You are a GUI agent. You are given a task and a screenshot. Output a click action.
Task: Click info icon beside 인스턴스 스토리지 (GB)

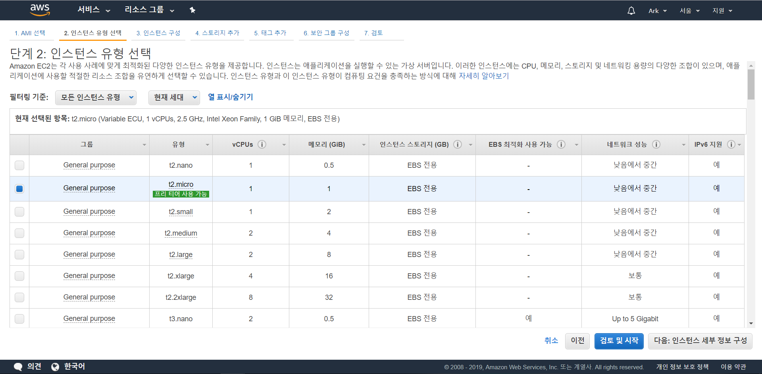458,144
